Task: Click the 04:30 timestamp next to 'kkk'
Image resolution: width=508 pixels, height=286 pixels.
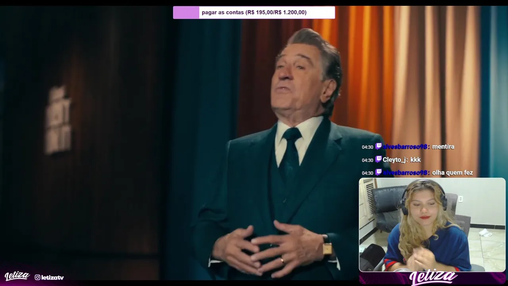Action: tap(368, 160)
